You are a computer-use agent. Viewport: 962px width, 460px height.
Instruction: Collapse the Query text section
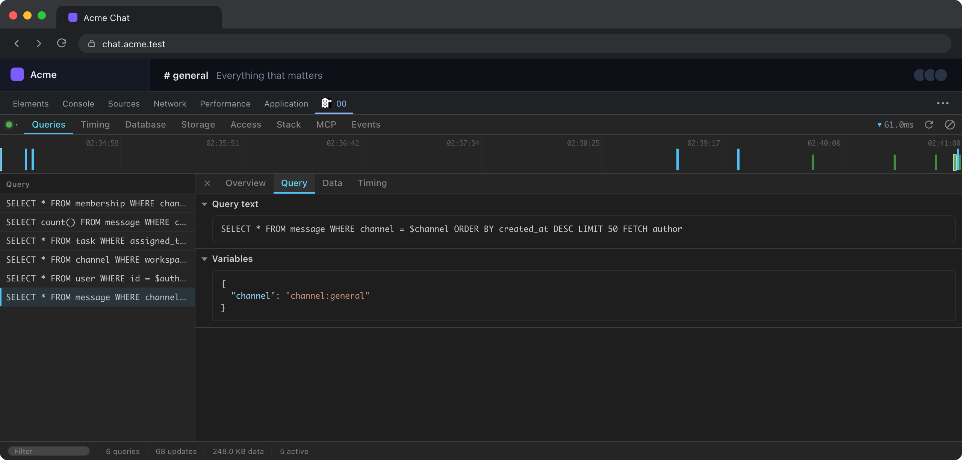pos(204,204)
